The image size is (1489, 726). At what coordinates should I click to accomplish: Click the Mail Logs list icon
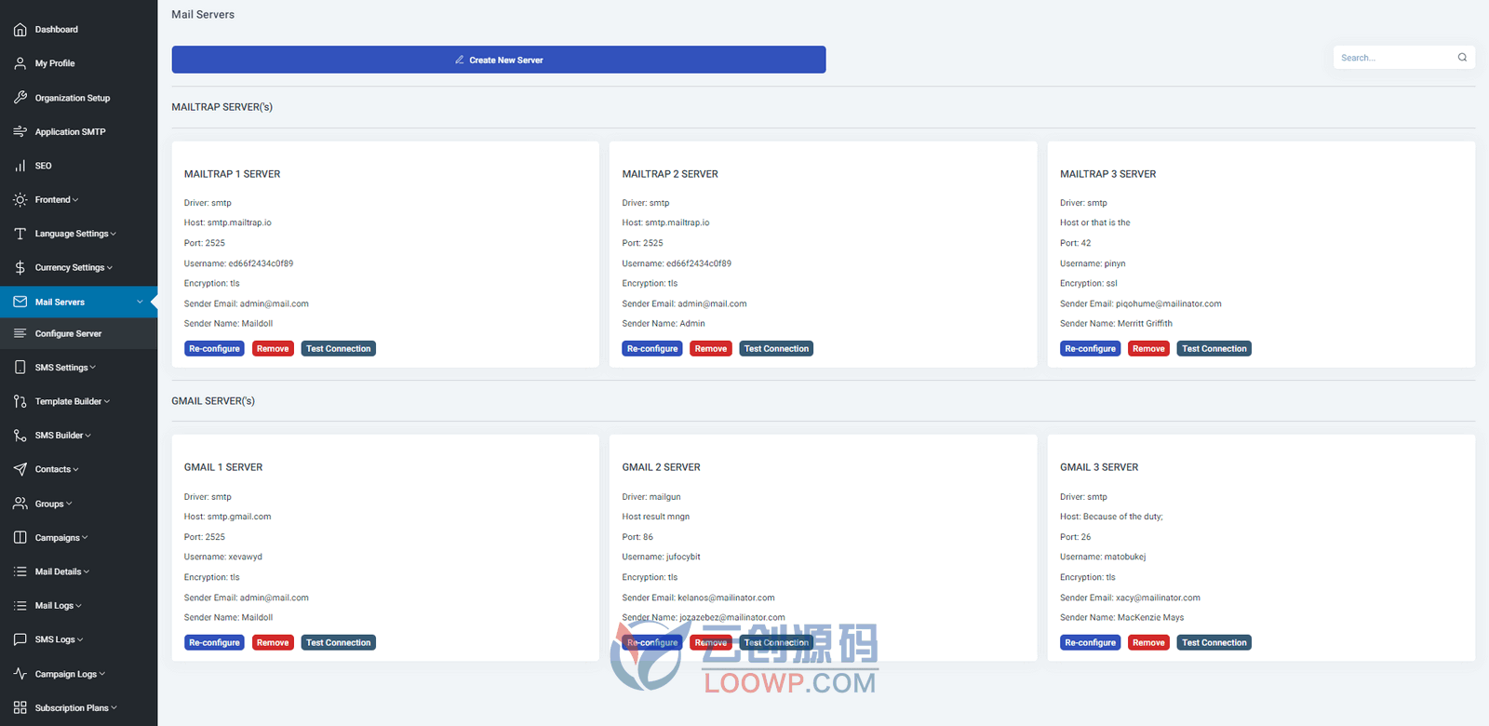point(20,606)
